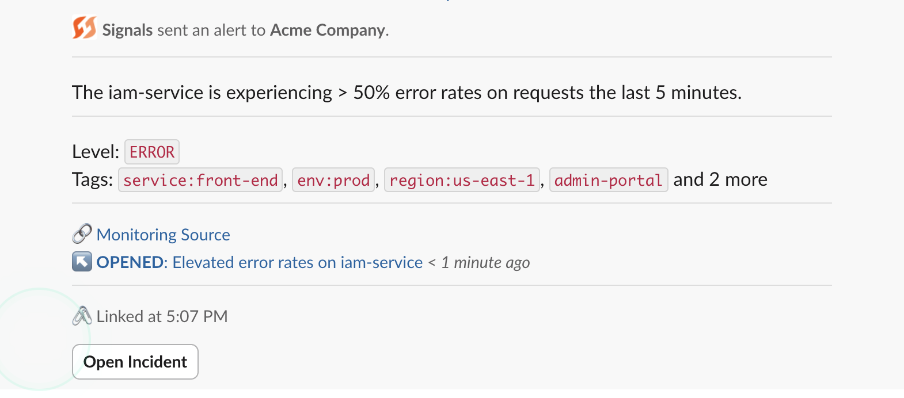Click the '< 1 minute ago' timestamp
Image resolution: width=904 pixels, height=398 pixels.
[479, 262]
